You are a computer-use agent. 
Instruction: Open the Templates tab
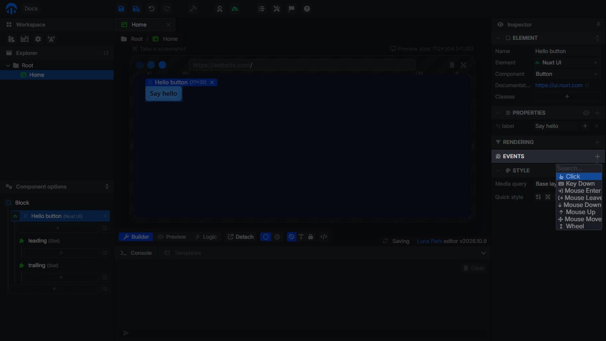click(x=183, y=253)
